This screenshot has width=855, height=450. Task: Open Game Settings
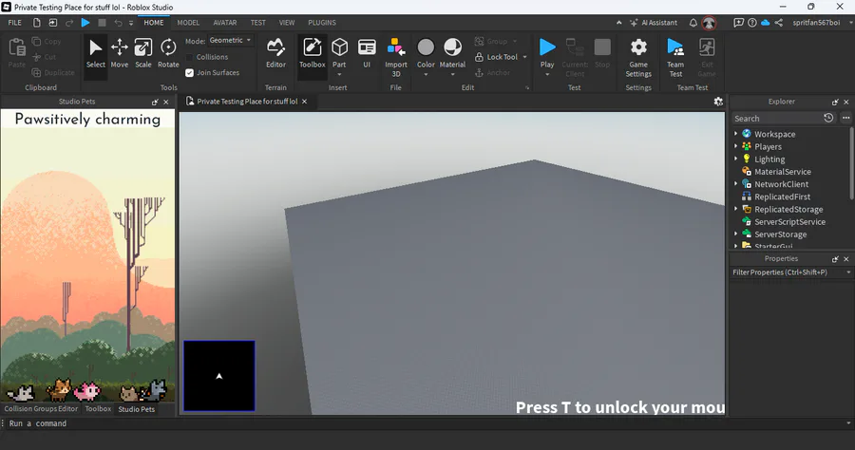(638, 57)
